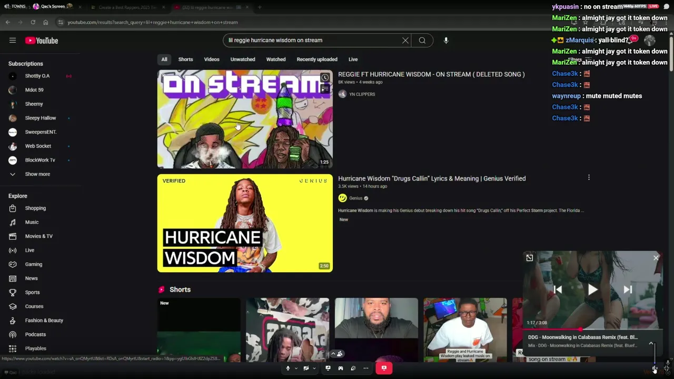Open the Hurricane Wisdom Genius thumbnail
674x379 pixels.
point(245,223)
